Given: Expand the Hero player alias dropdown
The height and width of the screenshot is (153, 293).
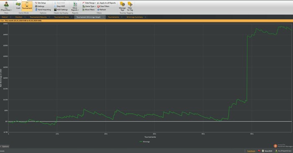Looking at the screenshot, I should (x=6, y=7).
